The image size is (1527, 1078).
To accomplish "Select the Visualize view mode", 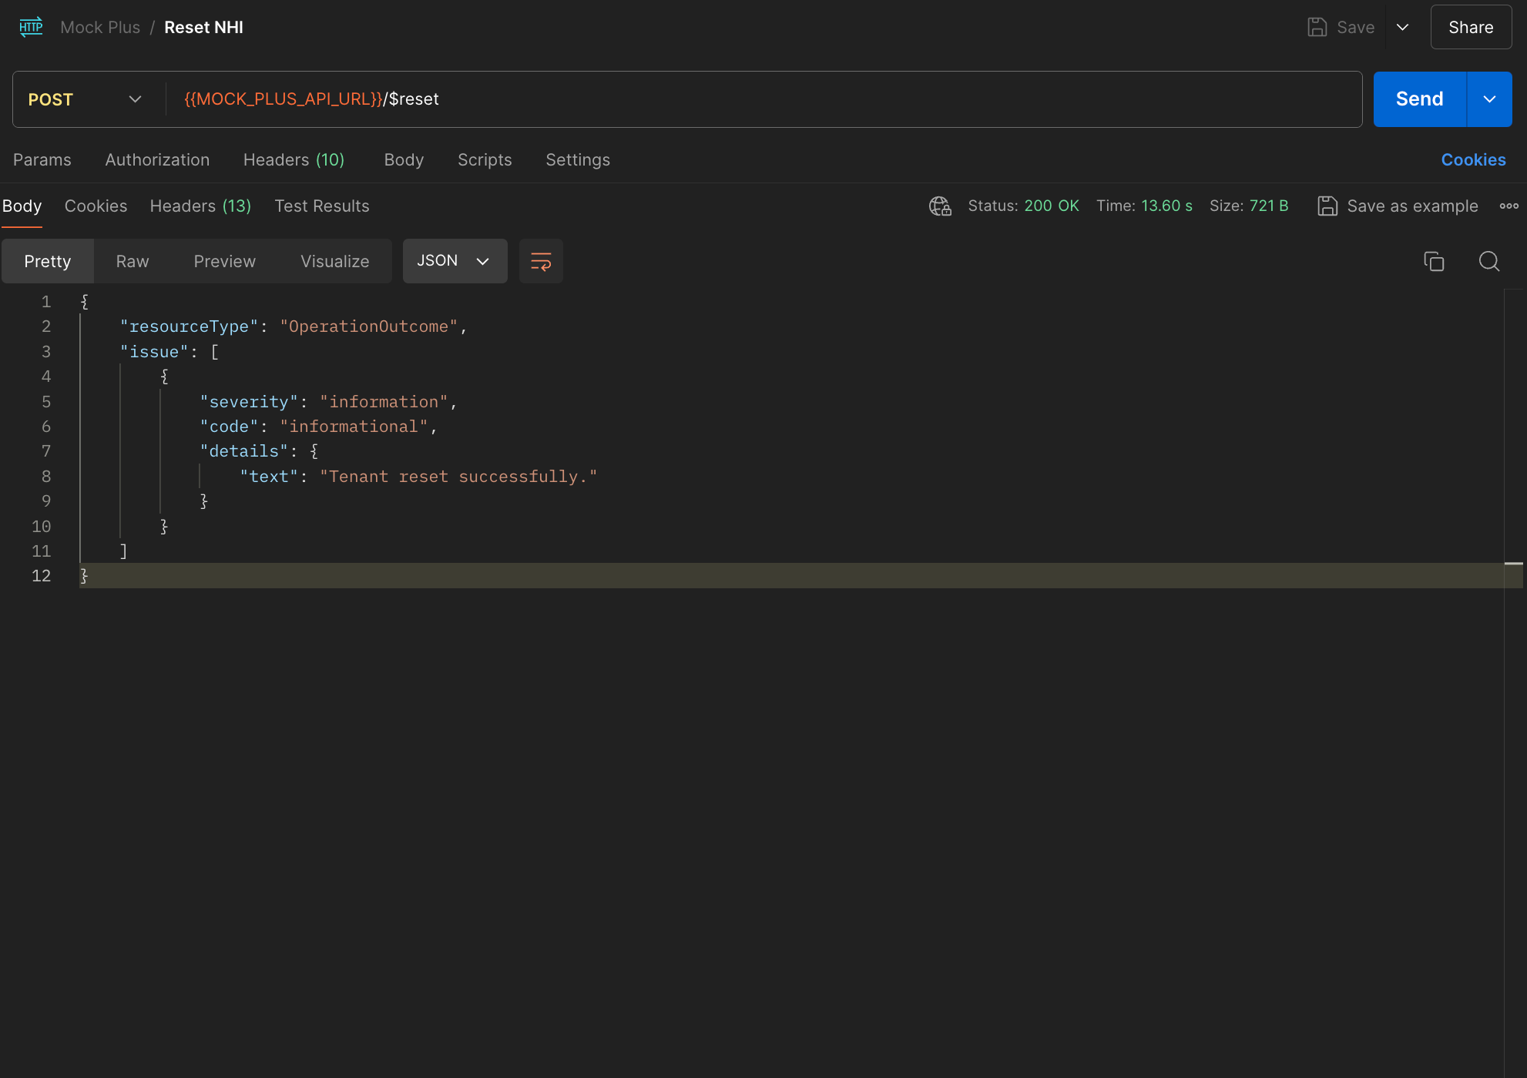I will 335,261.
